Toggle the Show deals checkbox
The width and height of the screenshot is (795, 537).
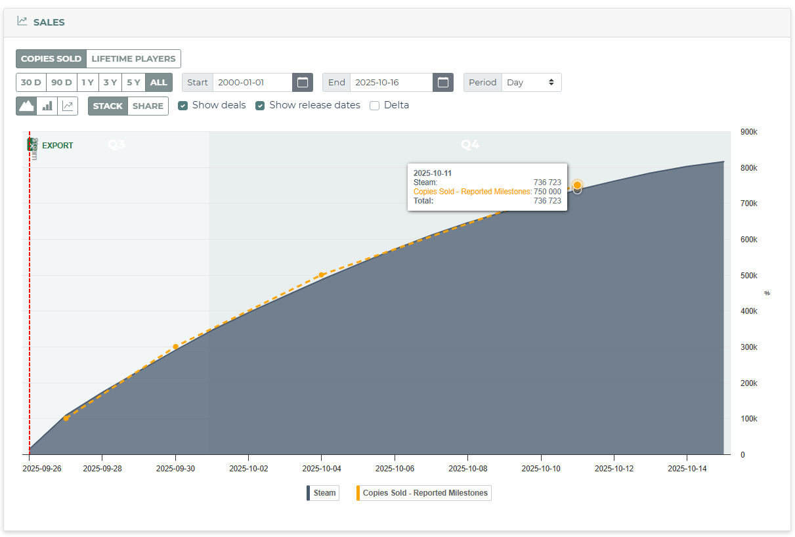(x=183, y=106)
